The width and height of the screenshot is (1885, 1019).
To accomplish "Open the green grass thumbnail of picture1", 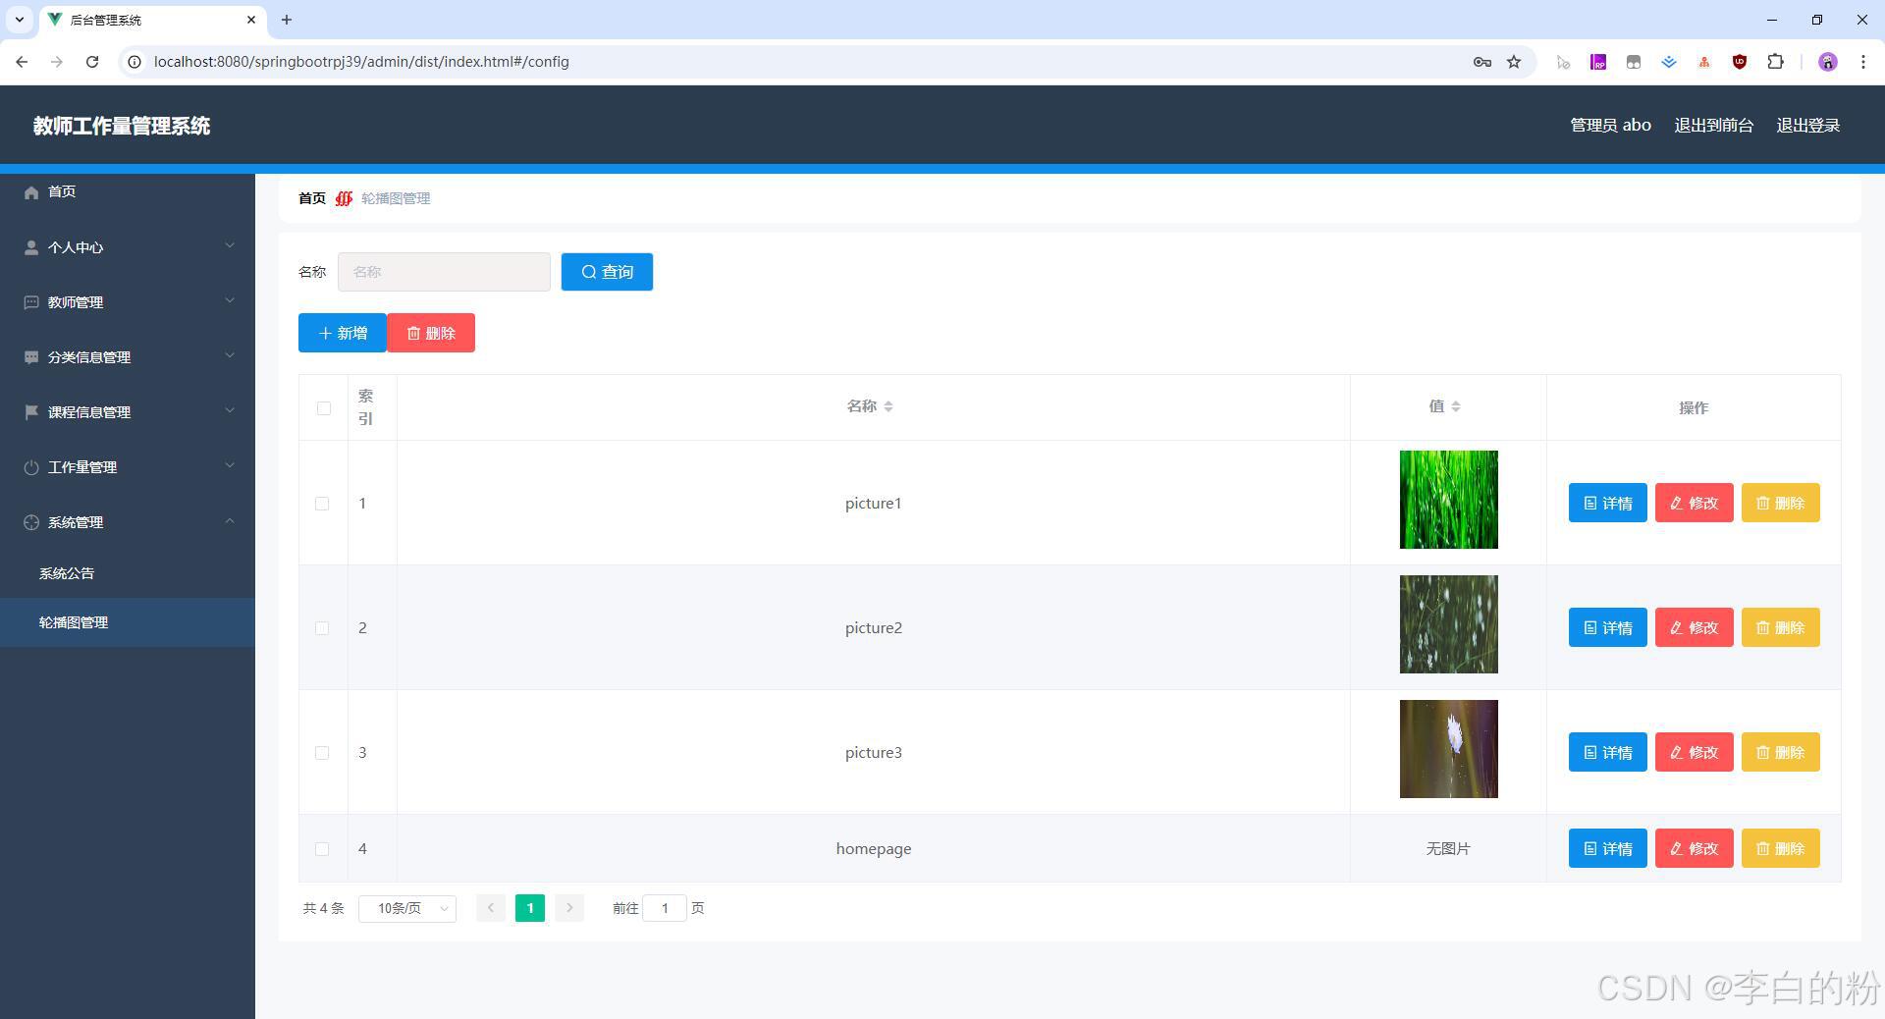I will coord(1448,500).
